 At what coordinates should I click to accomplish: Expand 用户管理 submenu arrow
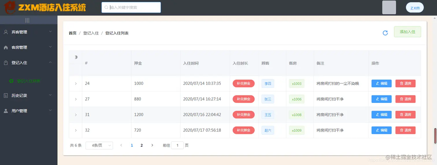point(50,110)
